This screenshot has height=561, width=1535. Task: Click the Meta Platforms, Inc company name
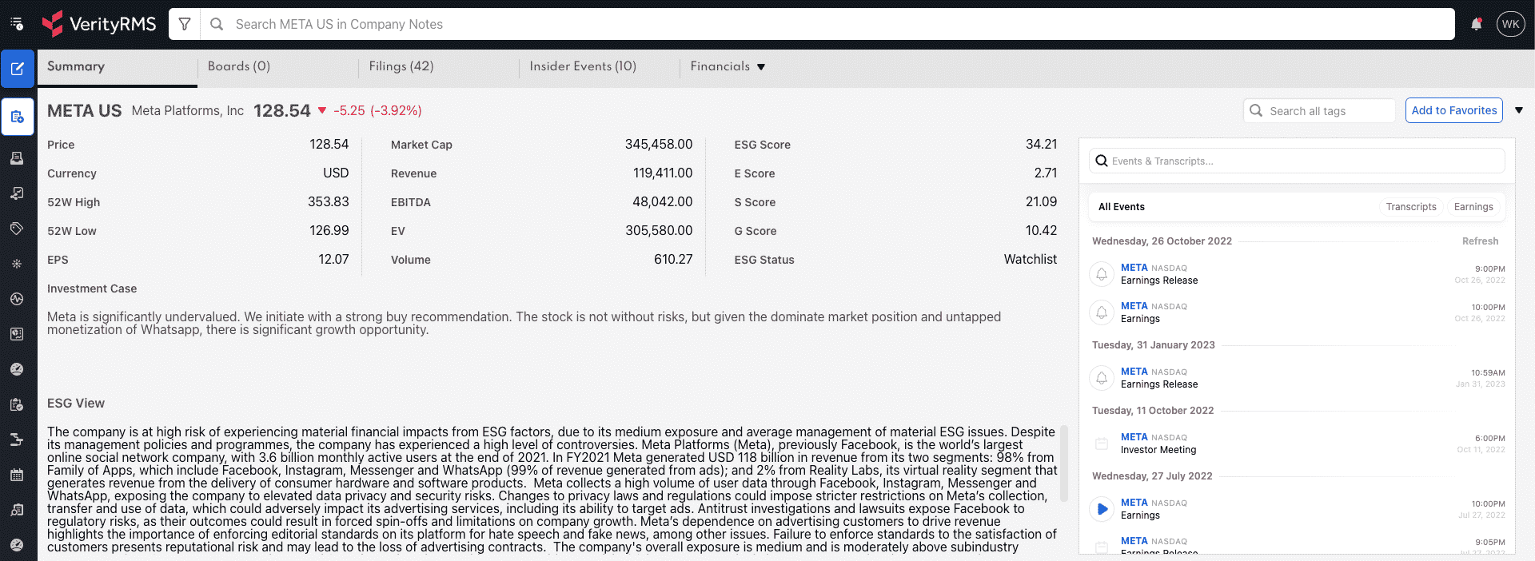coord(188,110)
